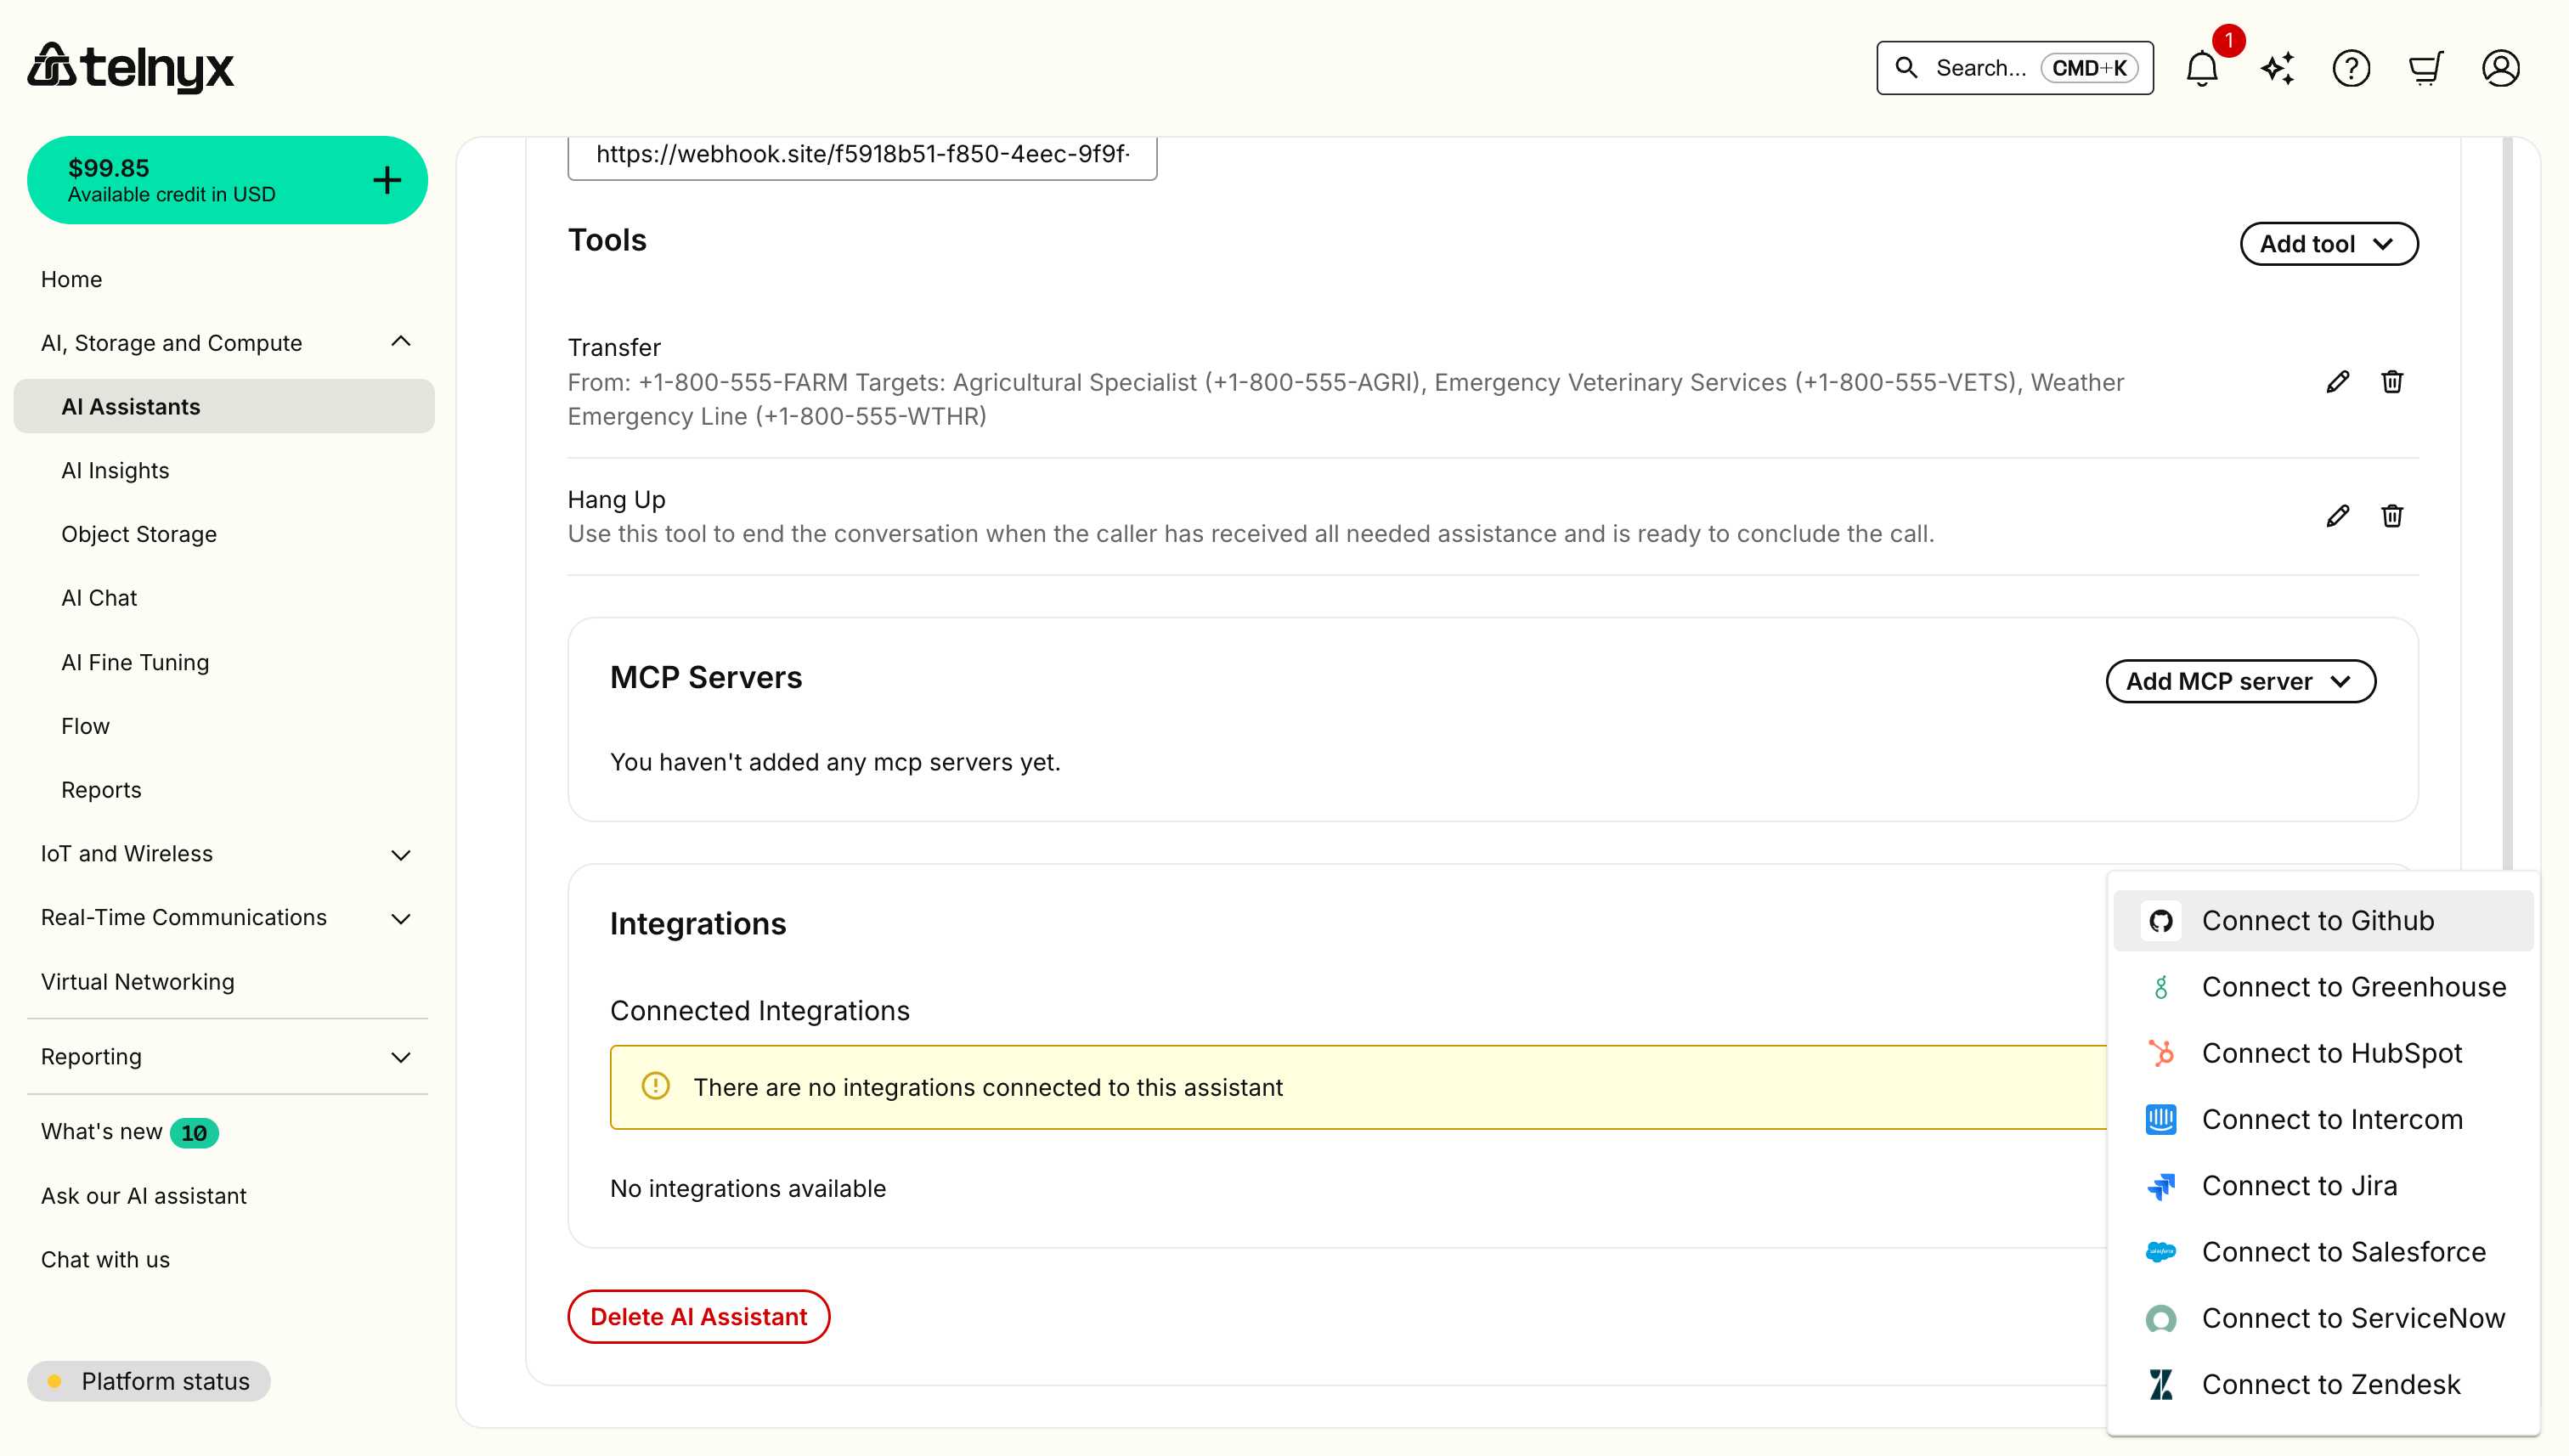Edit the Hang Up tool with pencil icon
Screen dimensions: 2569x1456
(x=2337, y=515)
